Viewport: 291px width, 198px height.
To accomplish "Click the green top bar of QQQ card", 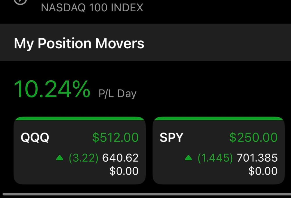I will [80, 118].
